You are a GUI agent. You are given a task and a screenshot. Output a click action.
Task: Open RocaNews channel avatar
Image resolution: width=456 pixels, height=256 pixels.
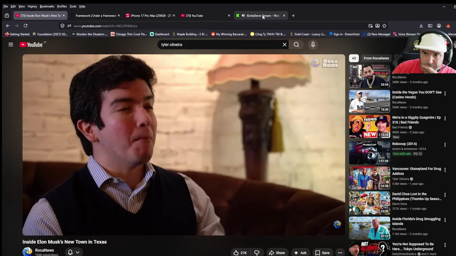[27, 252]
